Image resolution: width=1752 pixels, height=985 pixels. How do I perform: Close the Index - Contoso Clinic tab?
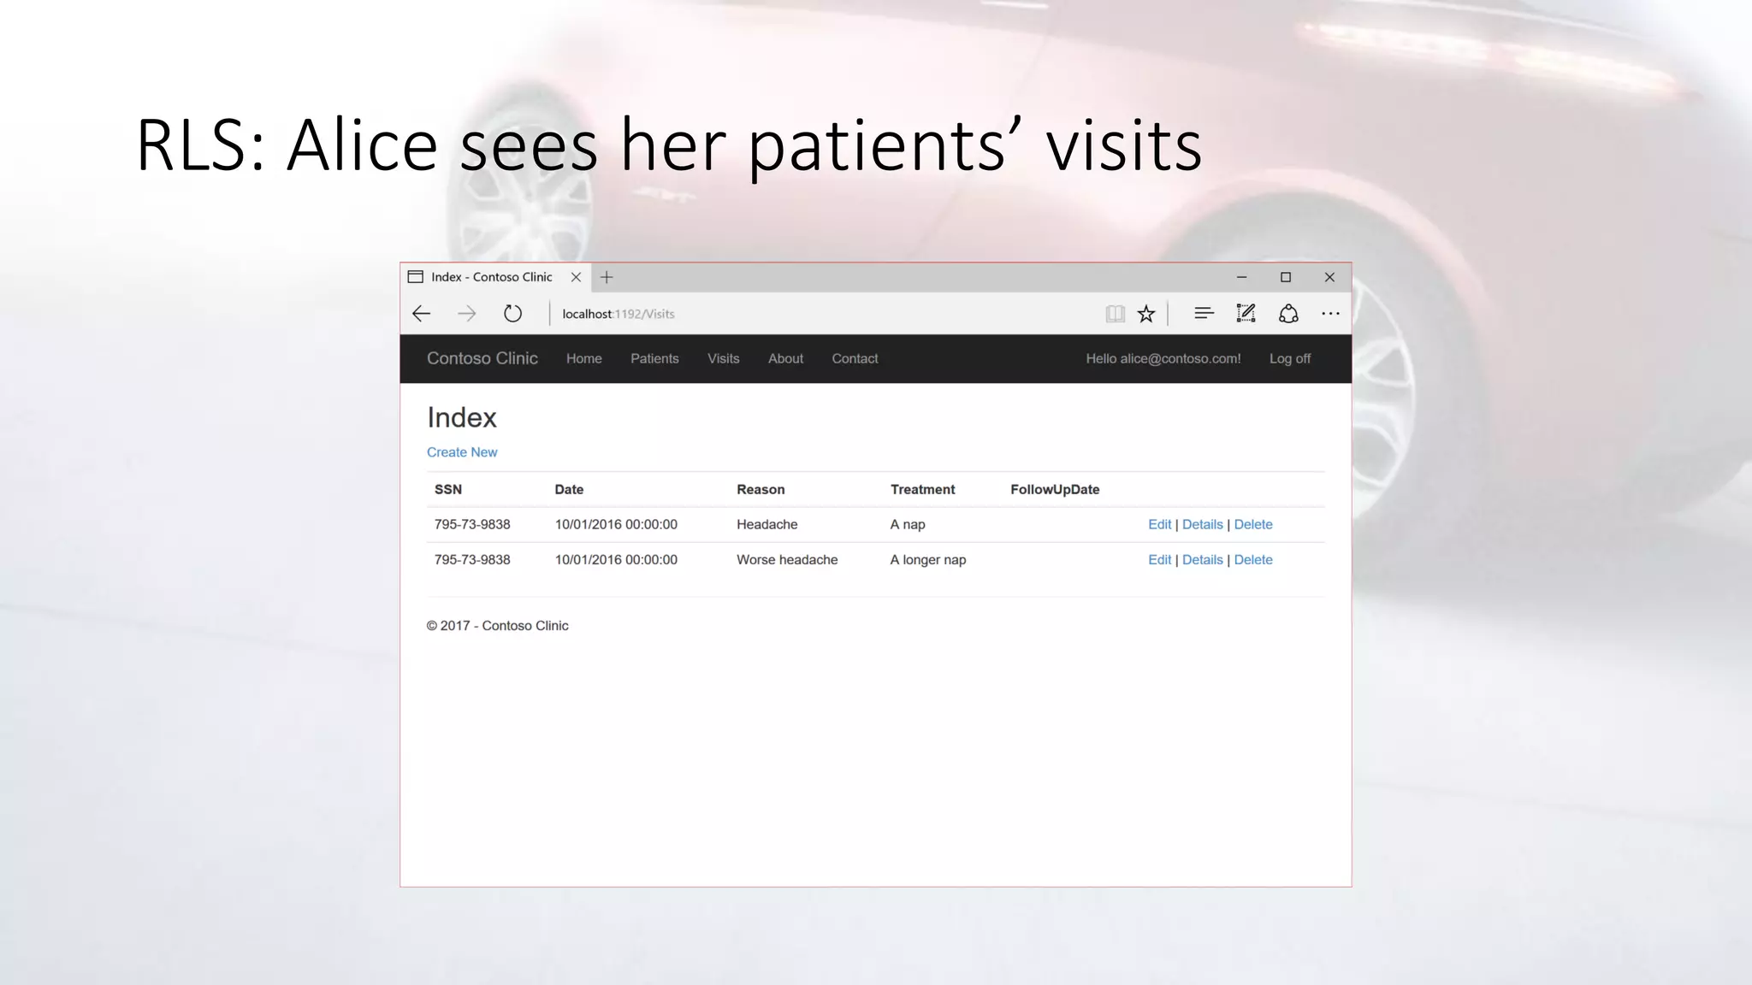tap(576, 277)
